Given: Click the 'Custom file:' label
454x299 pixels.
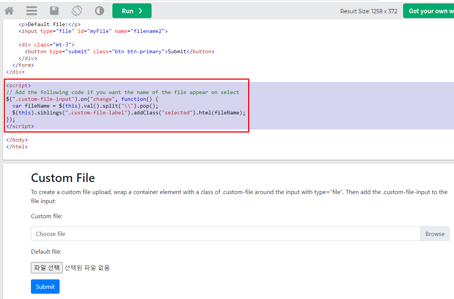Looking at the screenshot, I should 47,216.
